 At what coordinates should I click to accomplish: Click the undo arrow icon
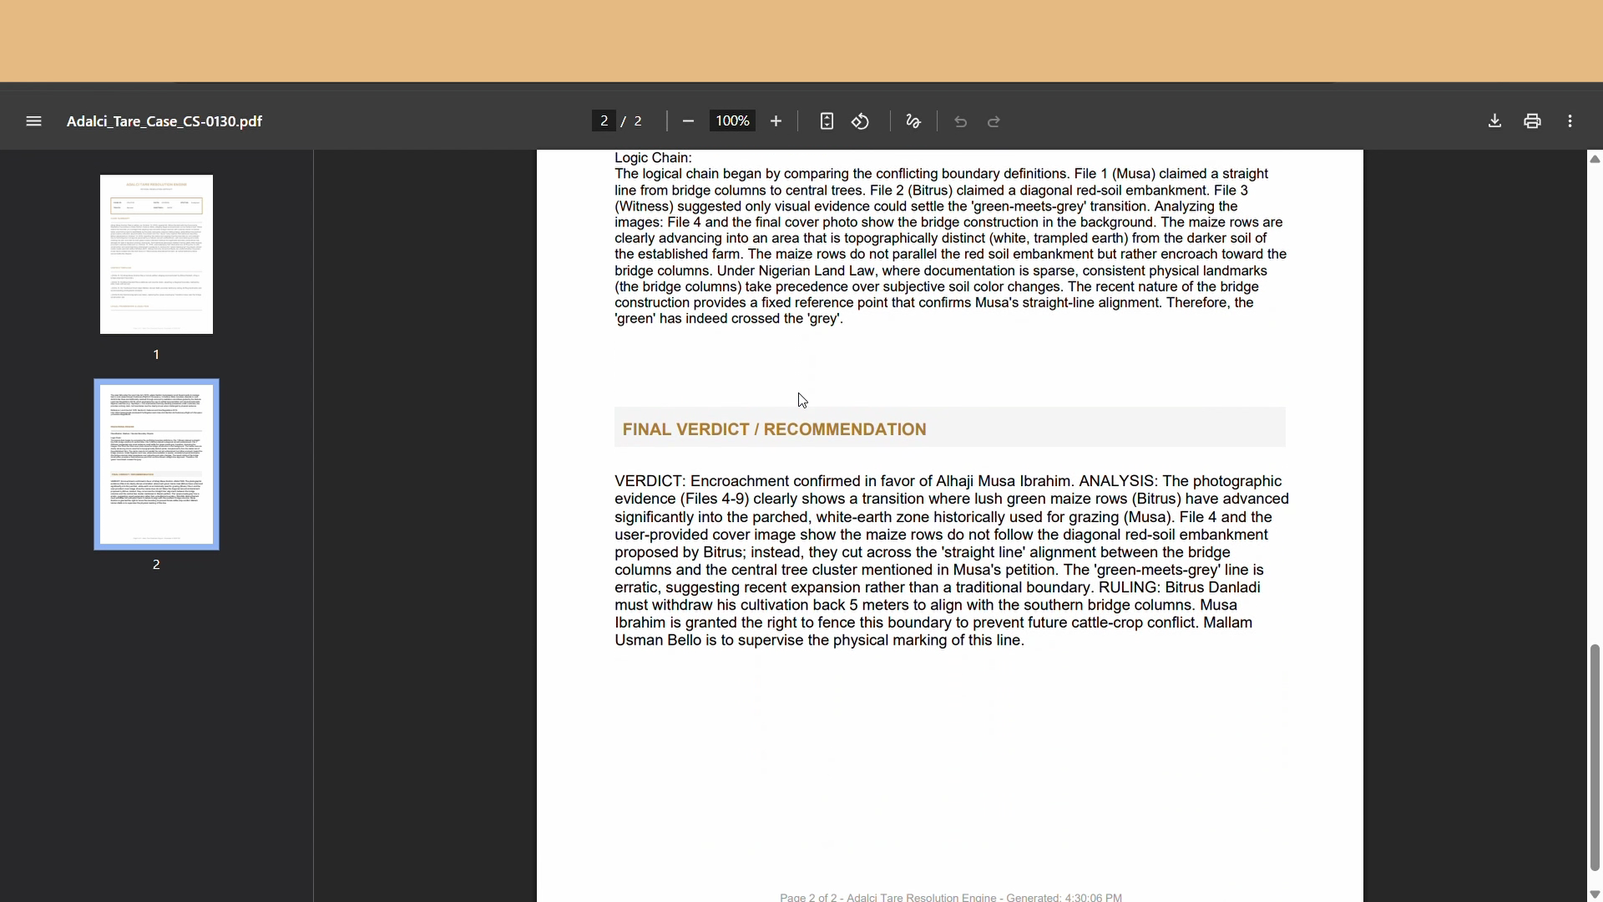pyautogui.click(x=961, y=122)
